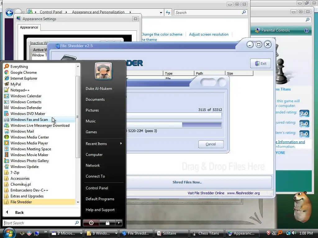Image resolution: width=318 pixels, height=238 pixels.
Task: Open Windows Movie Maker
Action: point(39,155)
